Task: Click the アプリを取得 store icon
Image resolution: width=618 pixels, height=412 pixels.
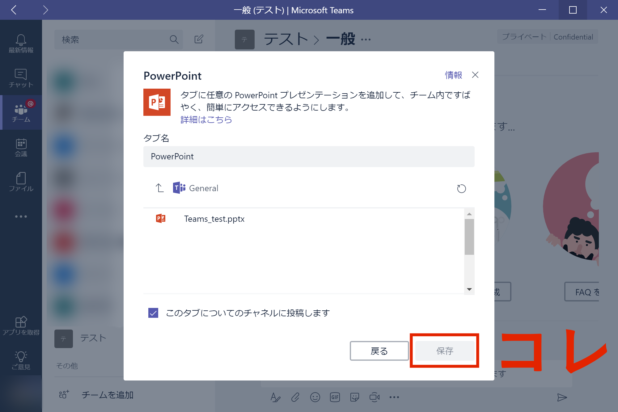Action: 21,326
